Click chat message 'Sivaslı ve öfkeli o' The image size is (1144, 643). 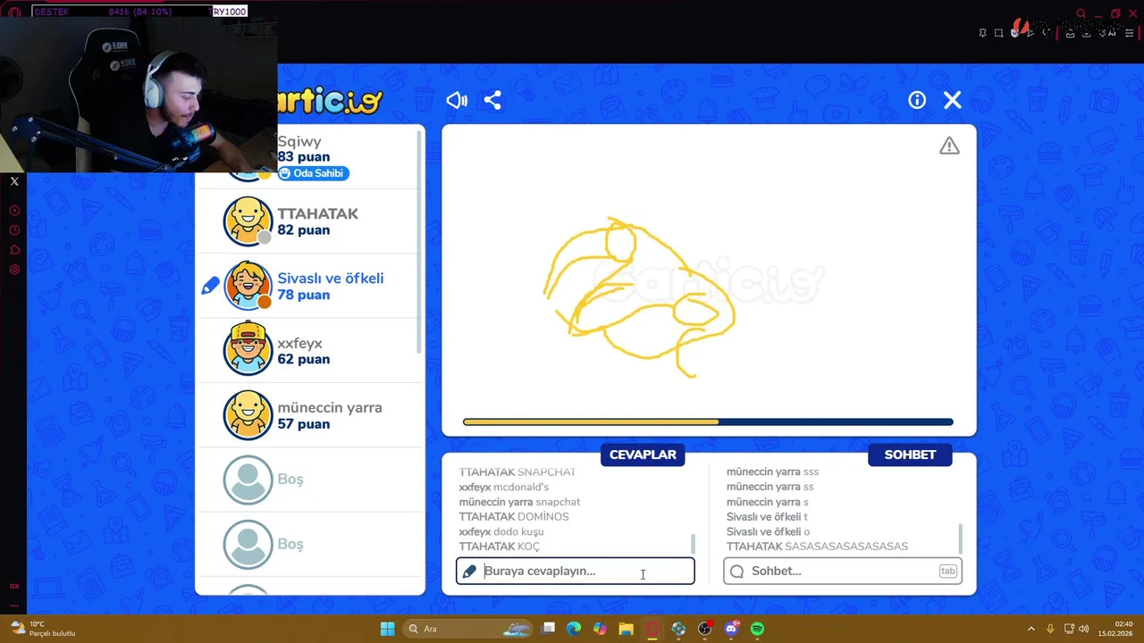768,531
